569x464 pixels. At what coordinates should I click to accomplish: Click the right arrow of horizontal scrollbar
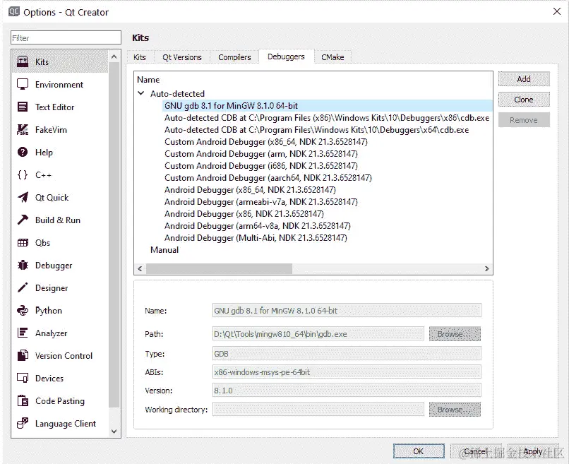[486, 268]
